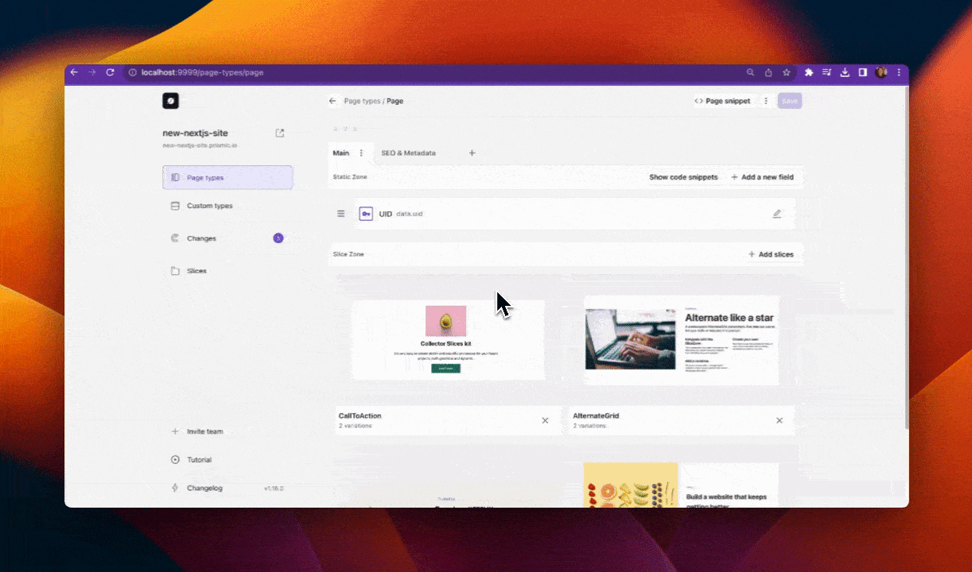Add a new tab with the plus icon
972x572 pixels.
coord(472,153)
